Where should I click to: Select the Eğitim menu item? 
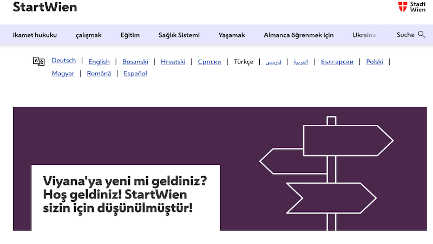(130, 35)
